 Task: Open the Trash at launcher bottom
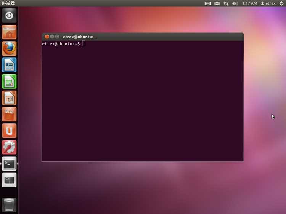tap(9, 205)
